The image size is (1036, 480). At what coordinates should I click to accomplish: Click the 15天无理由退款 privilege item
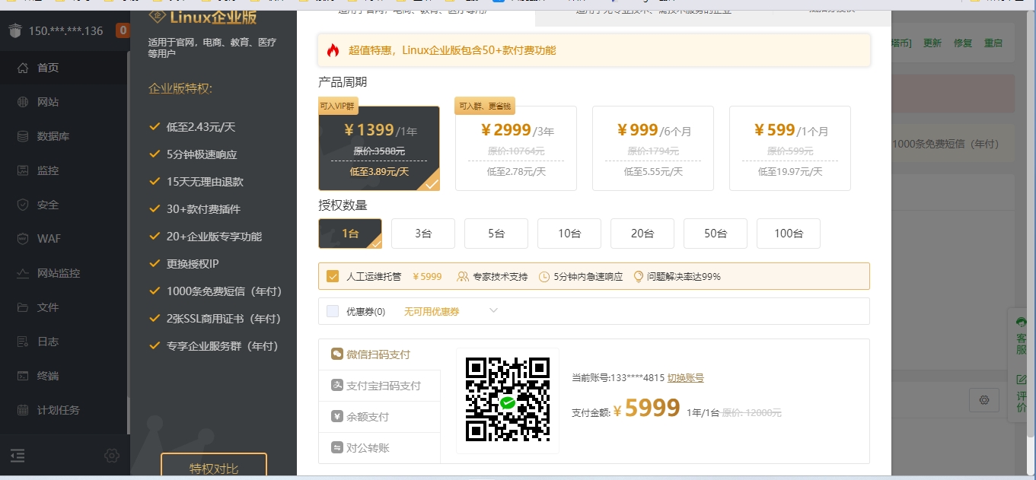[x=205, y=182]
